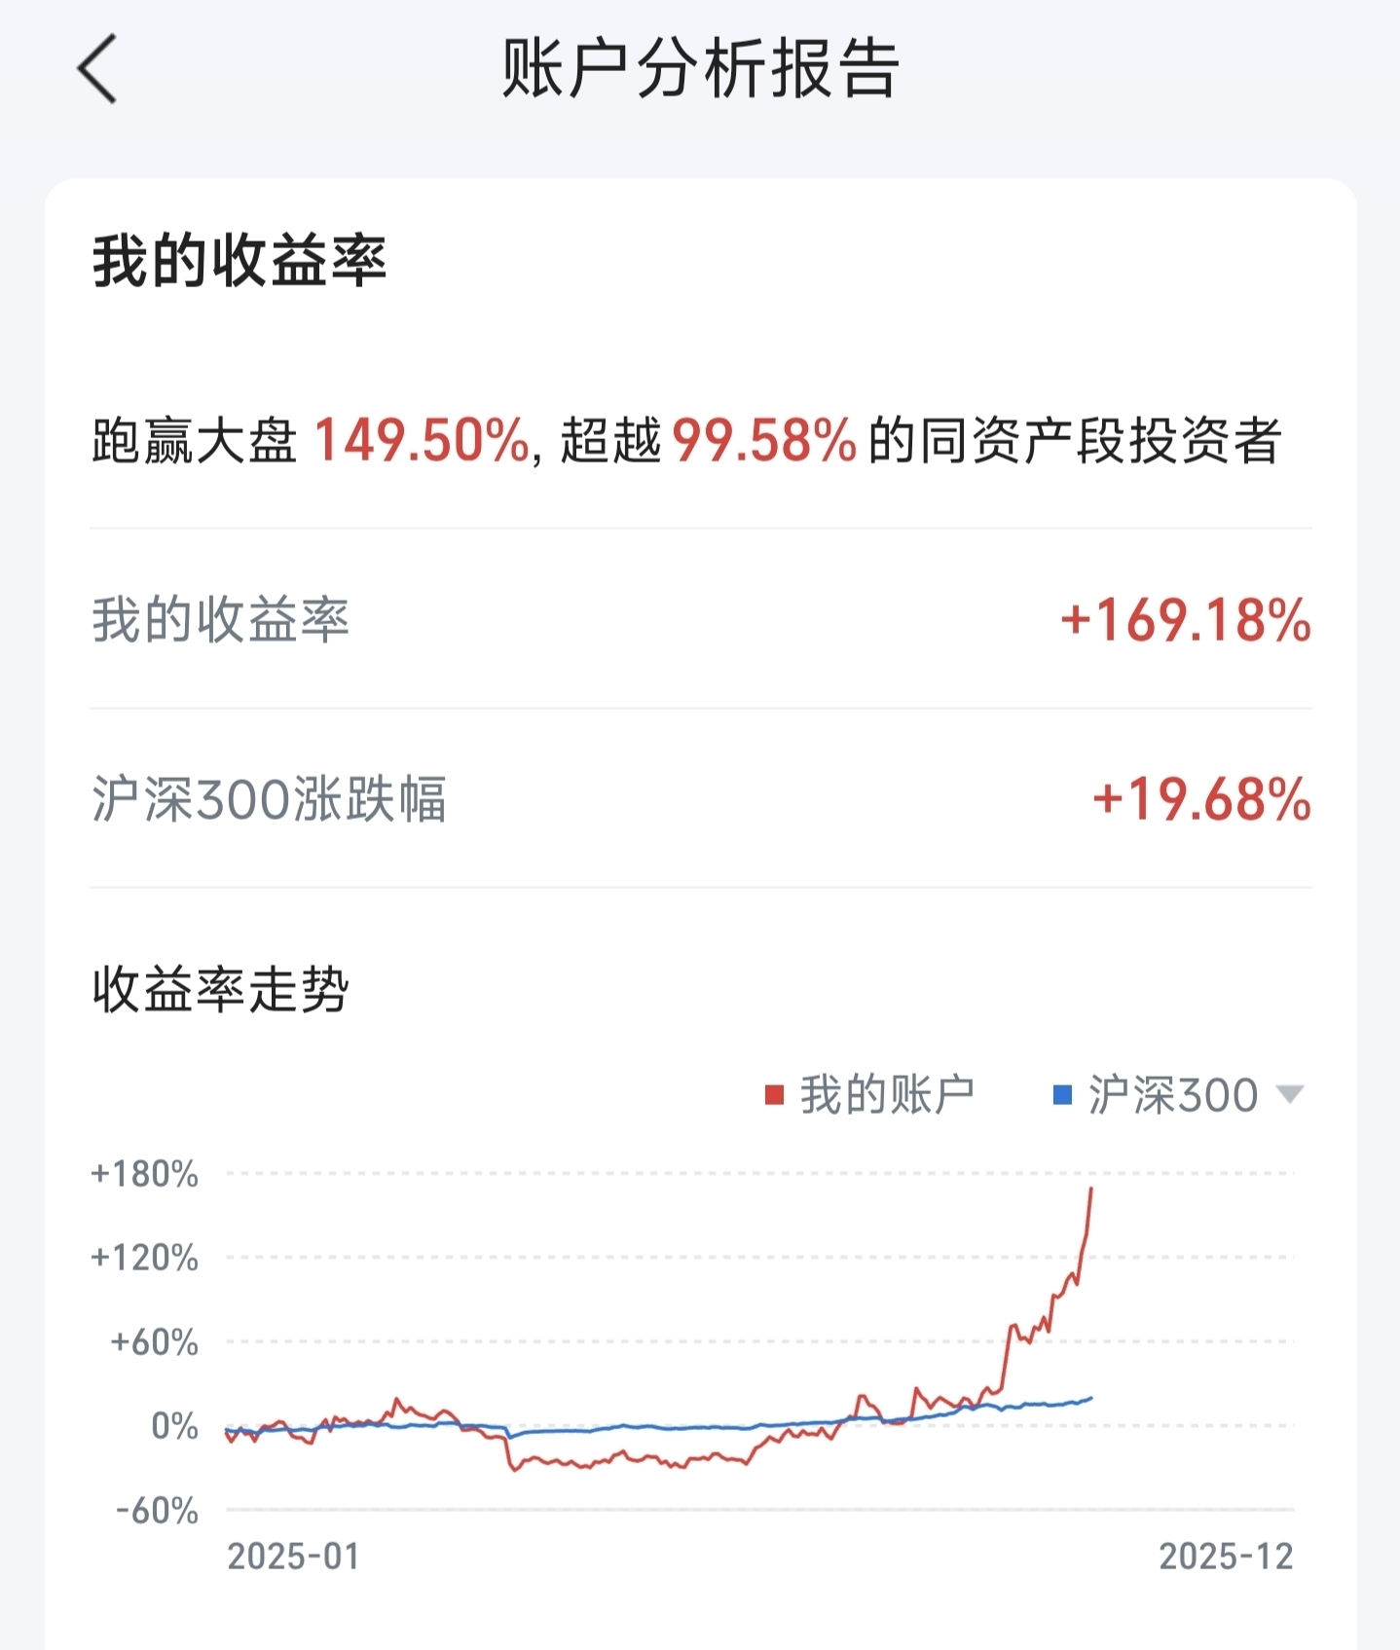Tap the 149.50% outperform figure
Viewport: 1400px width, 1650px height.
pos(422,440)
